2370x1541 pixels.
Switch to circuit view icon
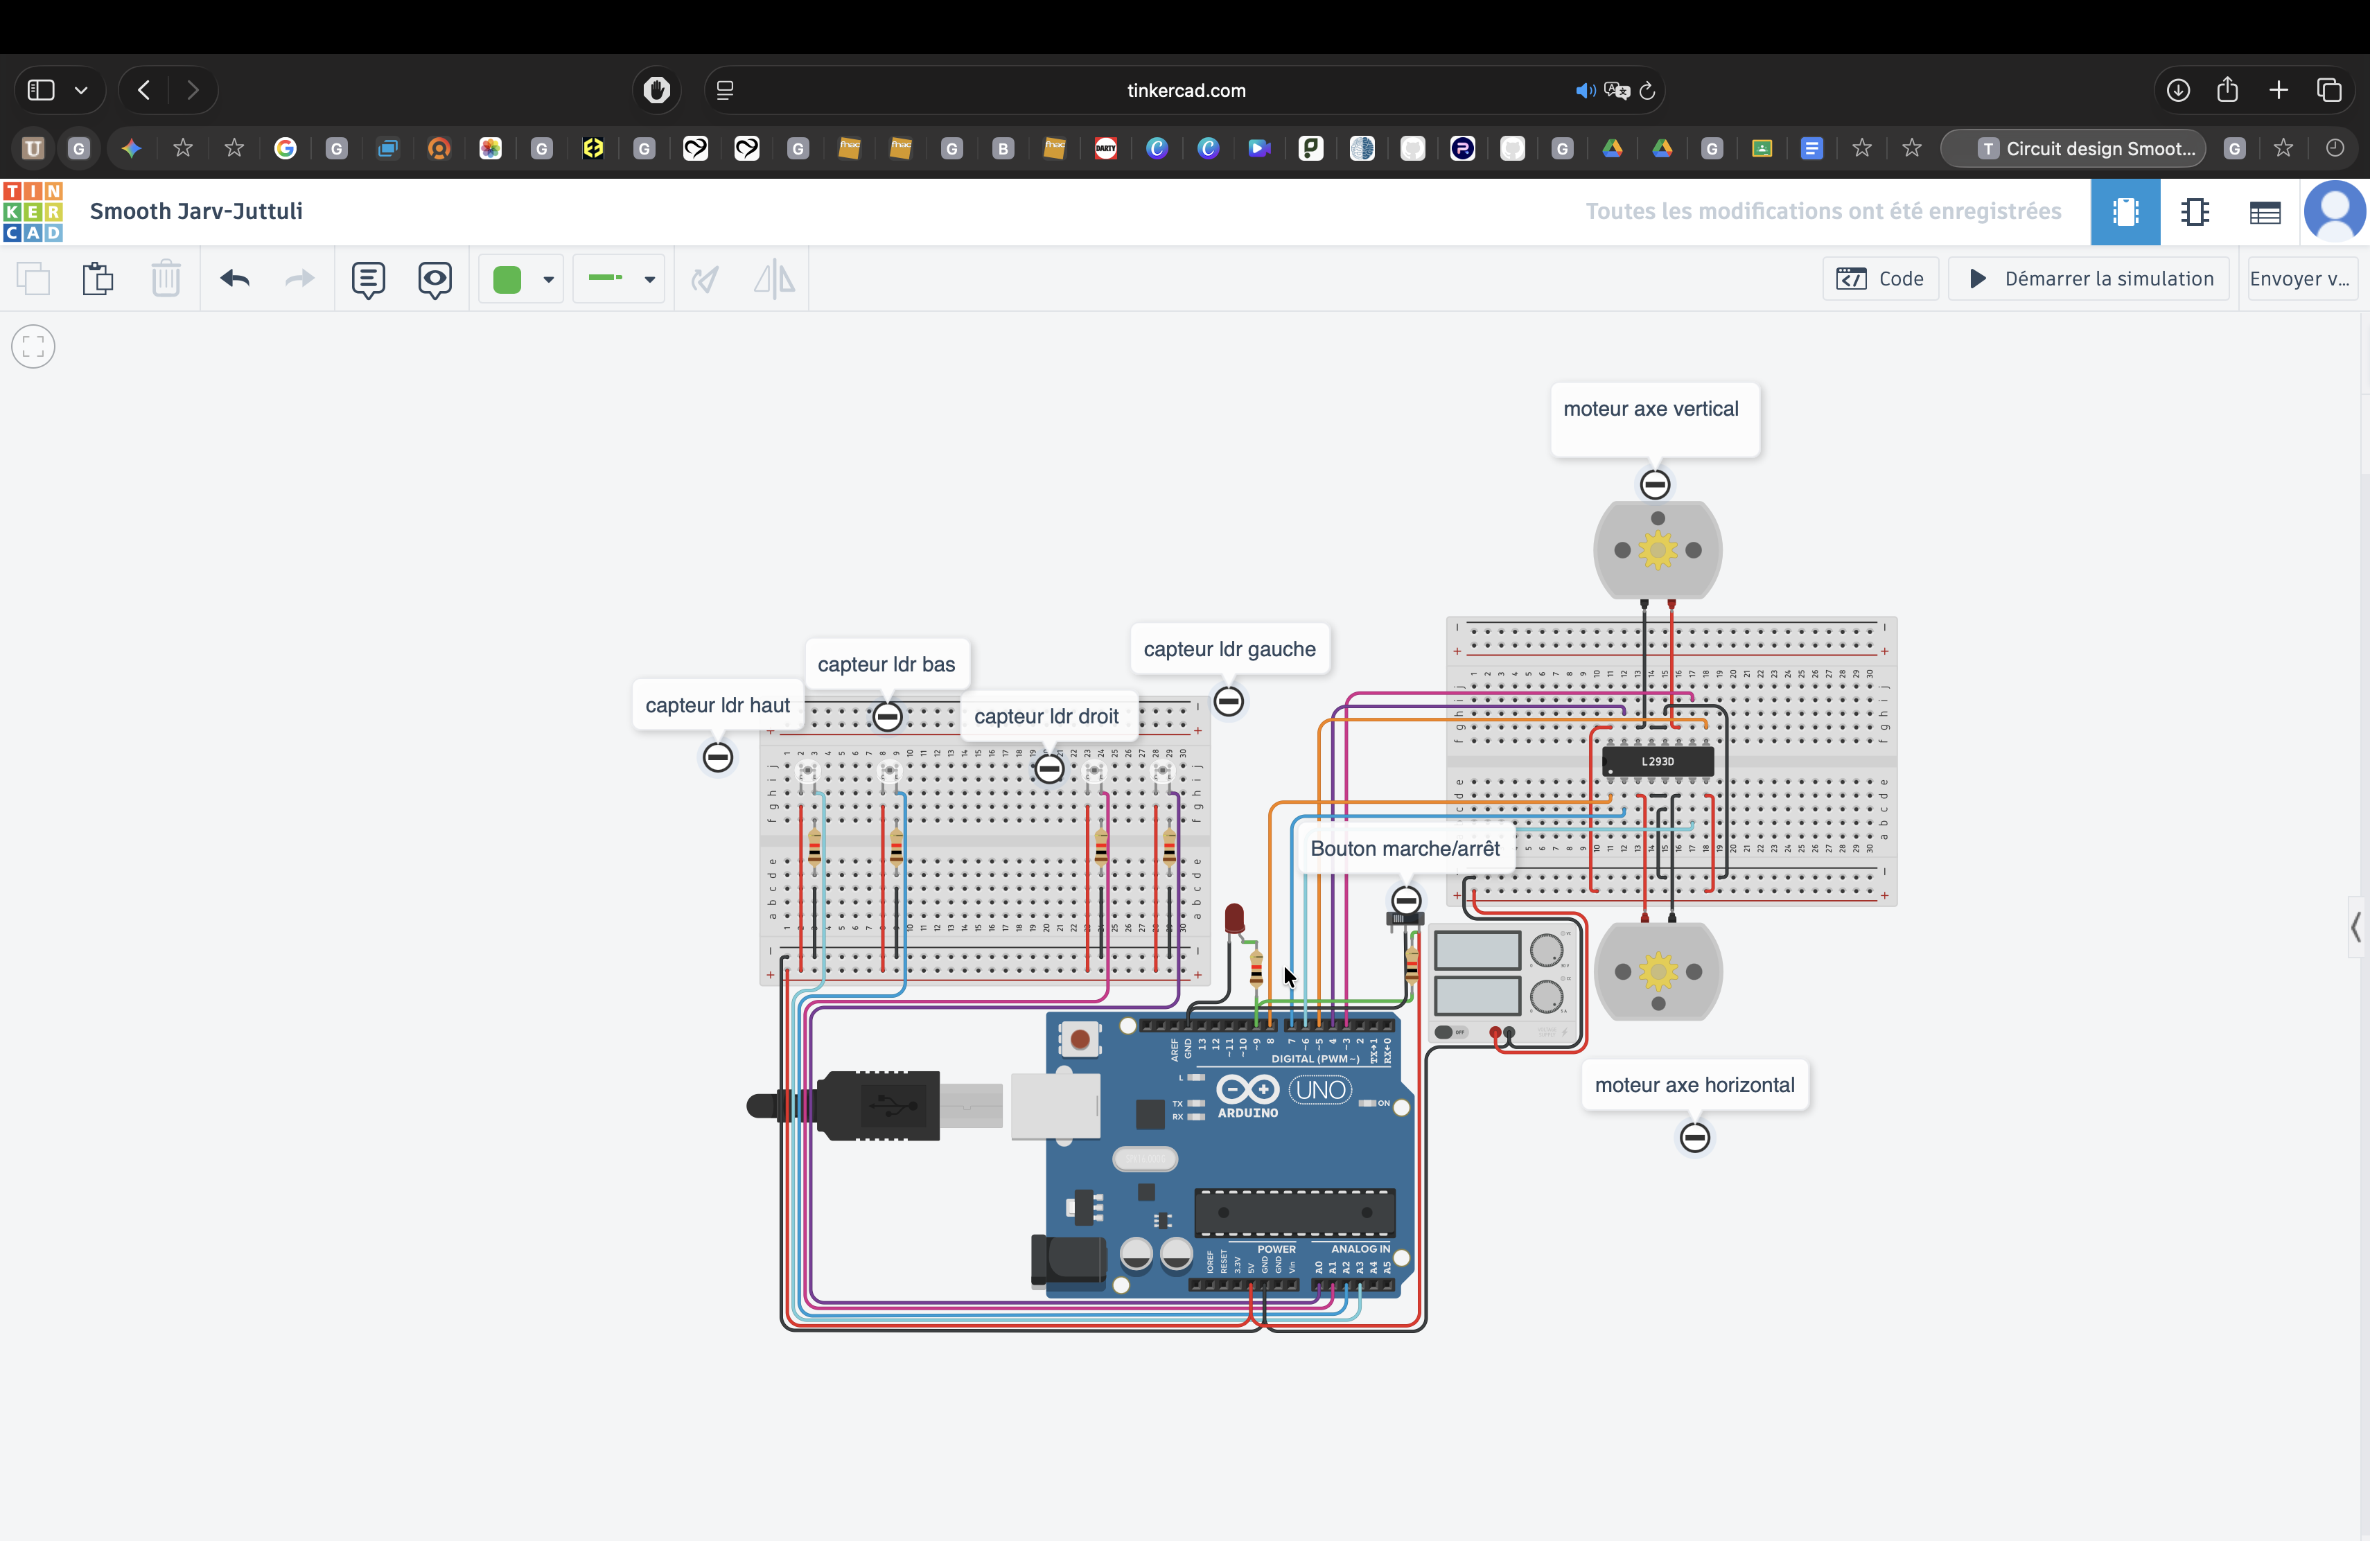tap(2125, 212)
